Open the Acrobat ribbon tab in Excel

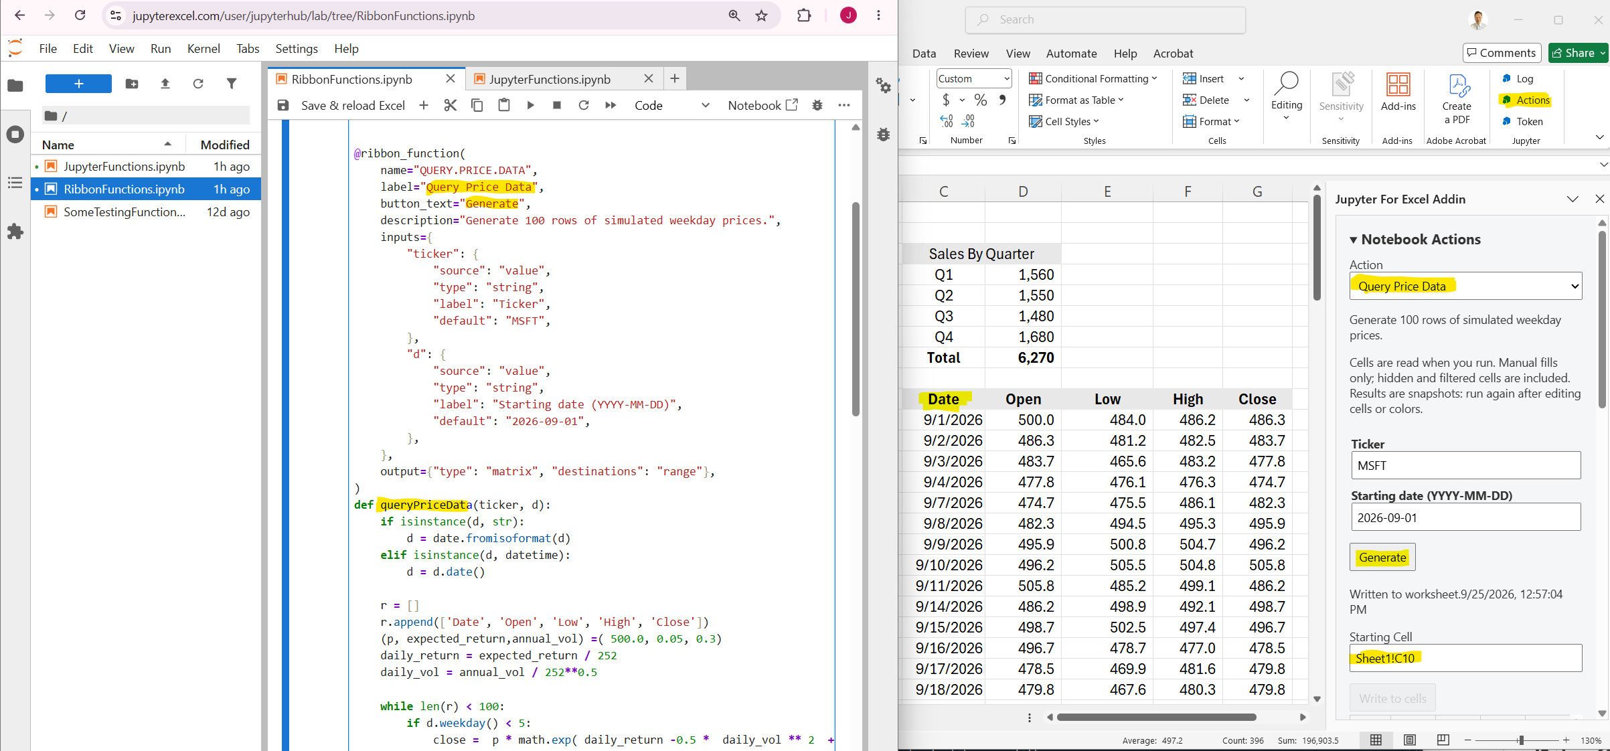tap(1173, 54)
